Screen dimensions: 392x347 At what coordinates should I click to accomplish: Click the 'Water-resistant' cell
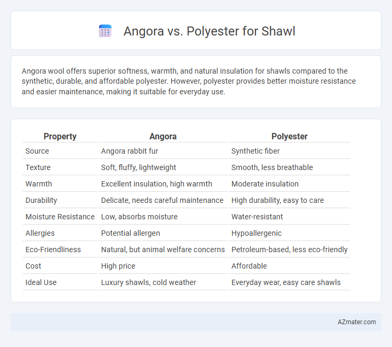(257, 217)
